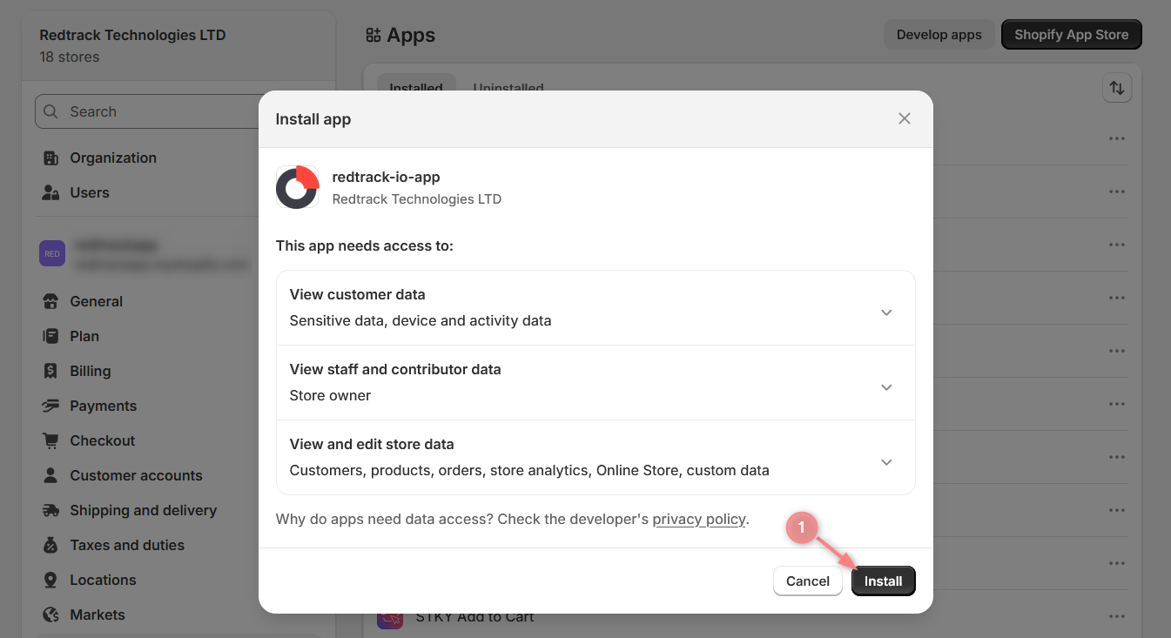Image resolution: width=1171 pixels, height=638 pixels.
Task: Open the Customer accounts icon
Action: (51, 476)
